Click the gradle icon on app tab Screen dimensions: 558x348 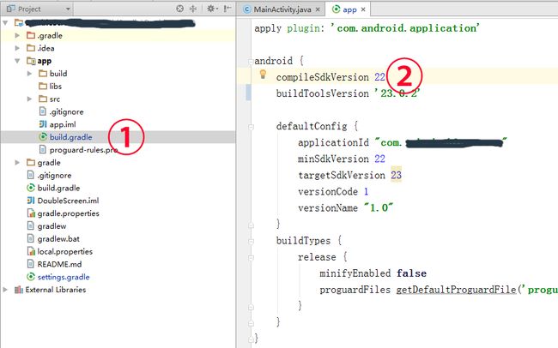click(336, 9)
